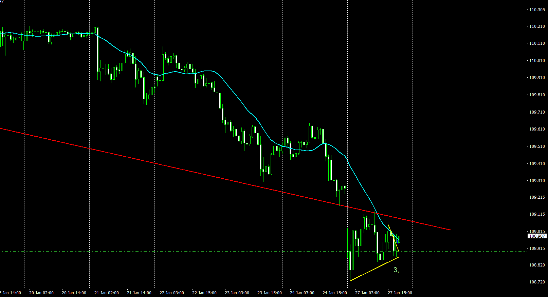Screen dimensions: 548x297
Task: Click time label 24 Jan 03:00
Action: [302, 293]
